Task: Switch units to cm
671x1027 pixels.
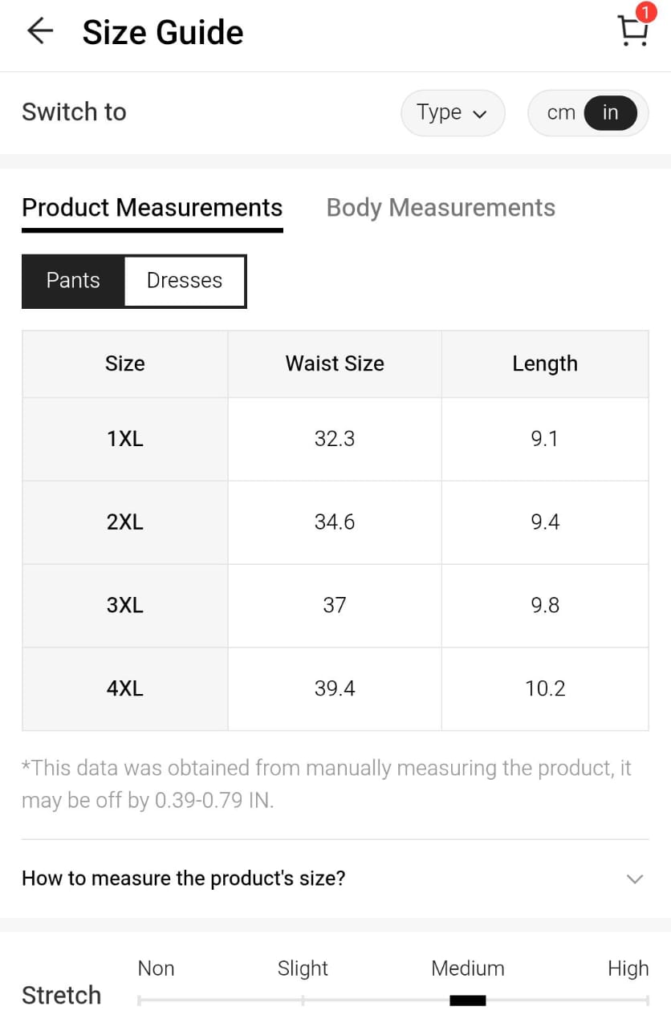Action: [x=560, y=113]
